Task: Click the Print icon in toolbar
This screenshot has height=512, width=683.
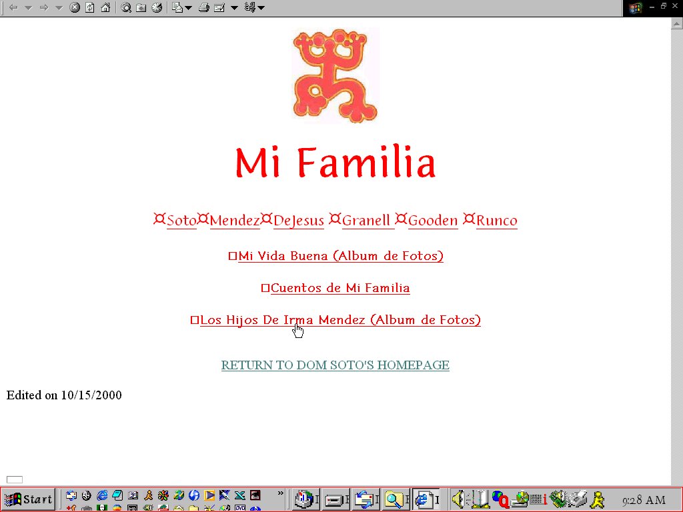Action: click(204, 8)
